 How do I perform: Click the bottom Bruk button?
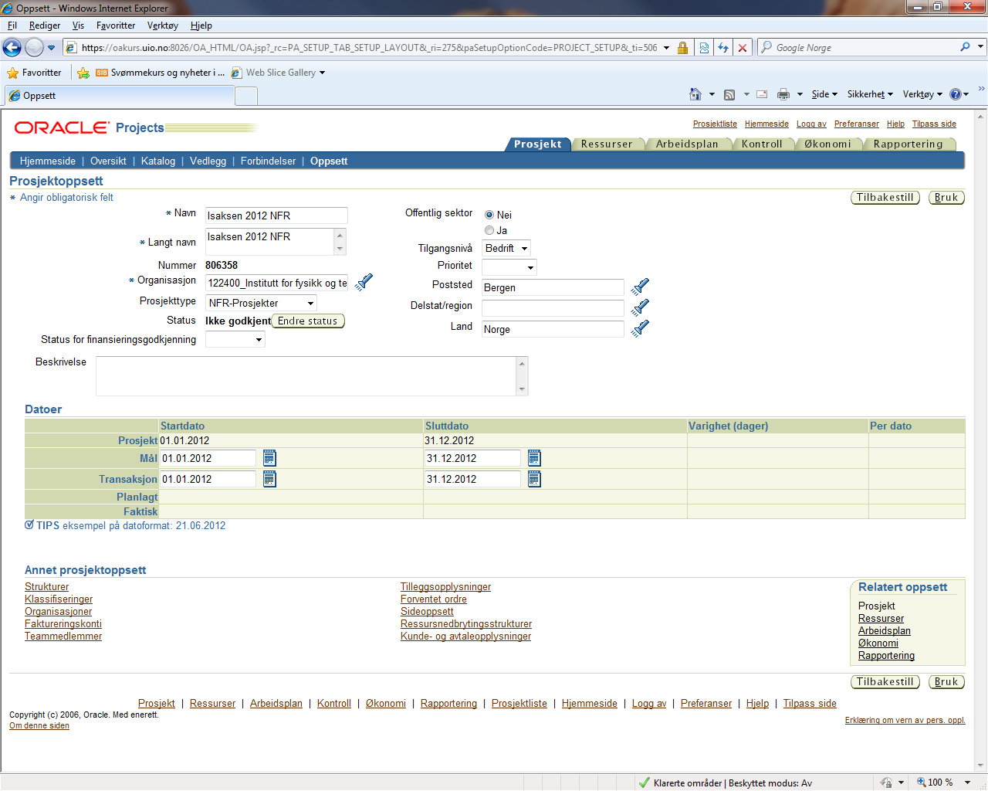coord(946,681)
